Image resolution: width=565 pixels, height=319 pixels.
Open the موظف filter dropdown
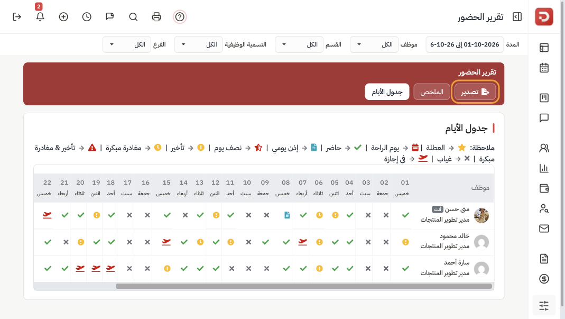374,44
